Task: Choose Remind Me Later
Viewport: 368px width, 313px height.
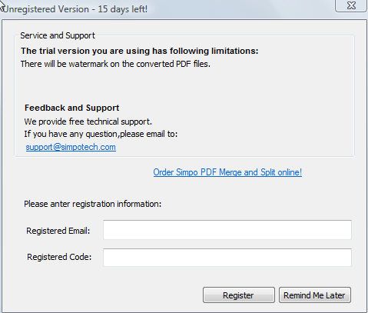Action: click(x=315, y=295)
